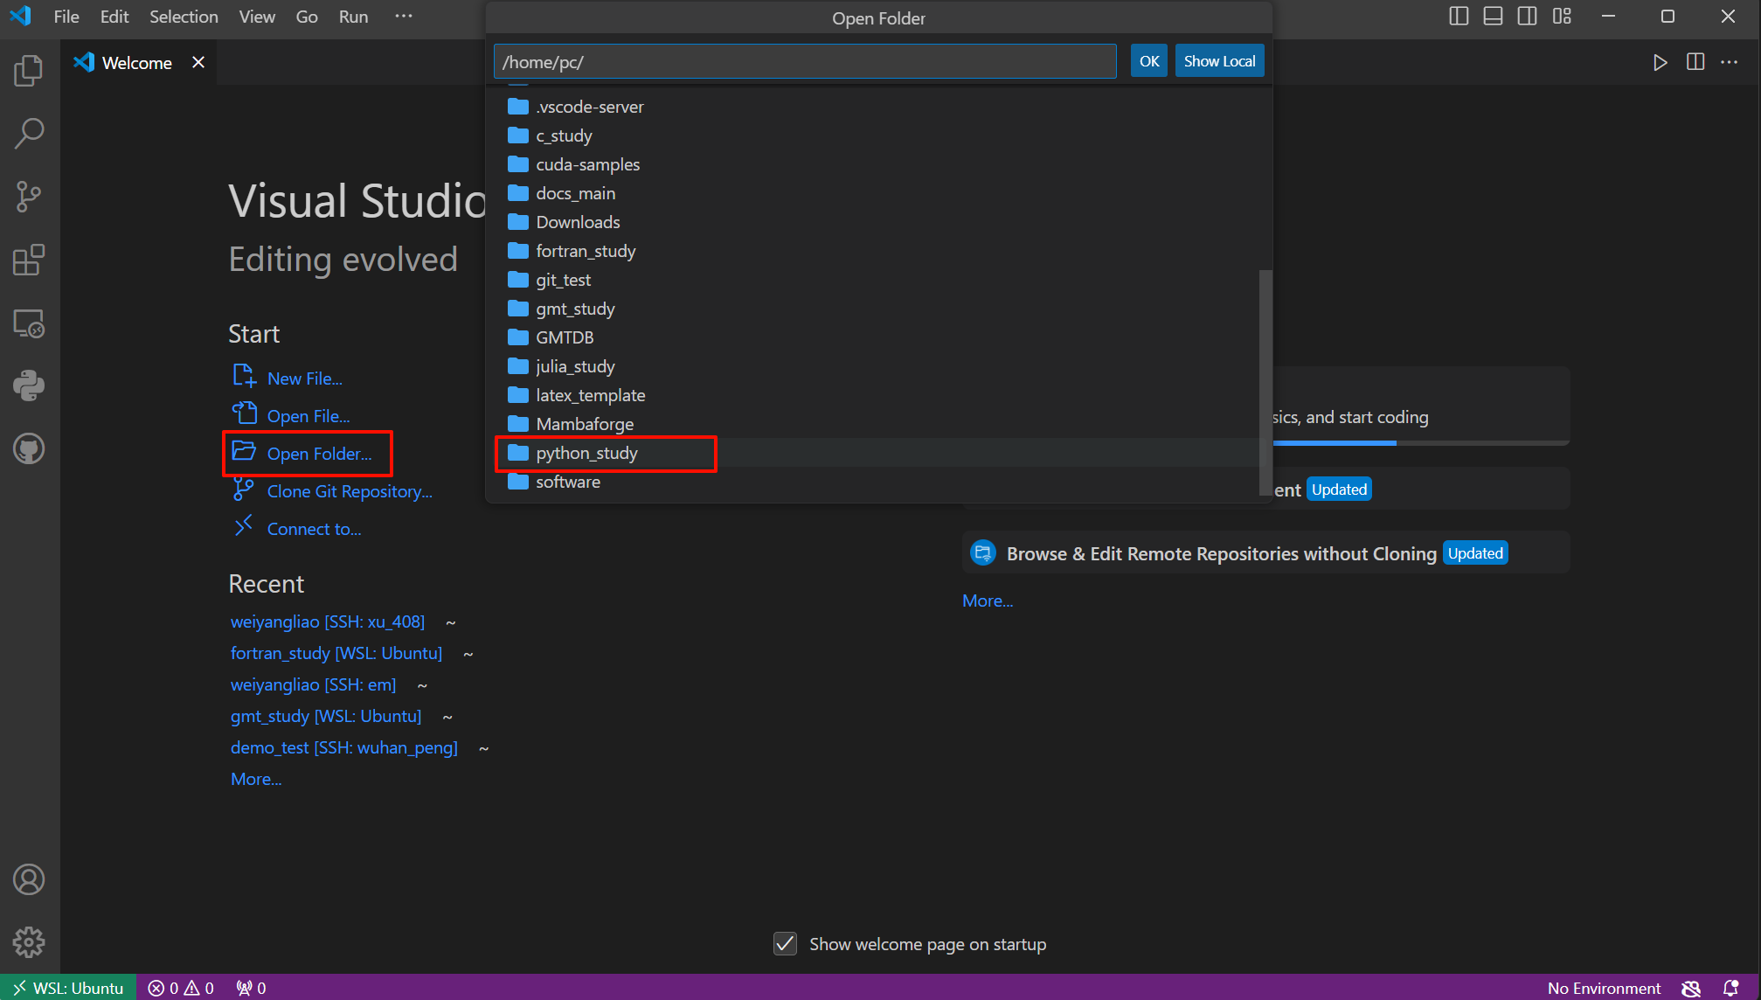The width and height of the screenshot is (1761, 1000).
Task: Select the GMTDB folder
Action: coord(877,337)
